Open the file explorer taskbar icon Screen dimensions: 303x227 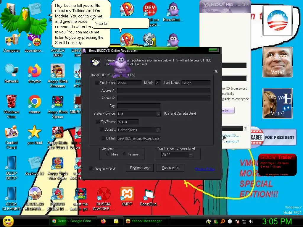[x=116, y=221]
